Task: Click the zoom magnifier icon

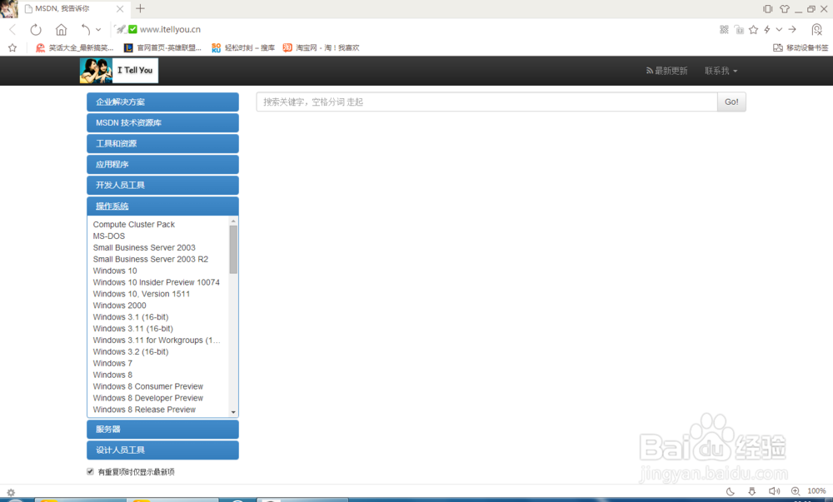Action: (x=796, y=491)
